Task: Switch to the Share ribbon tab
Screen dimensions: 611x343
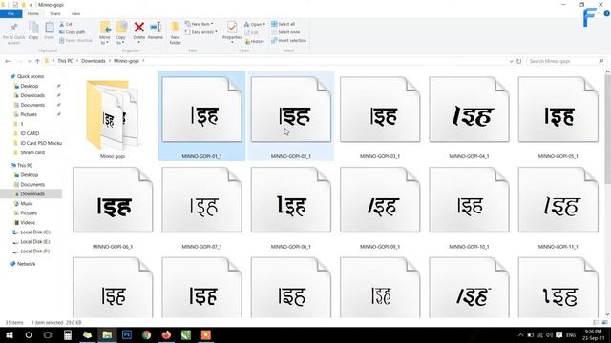Action: click(x=55, y=13)
